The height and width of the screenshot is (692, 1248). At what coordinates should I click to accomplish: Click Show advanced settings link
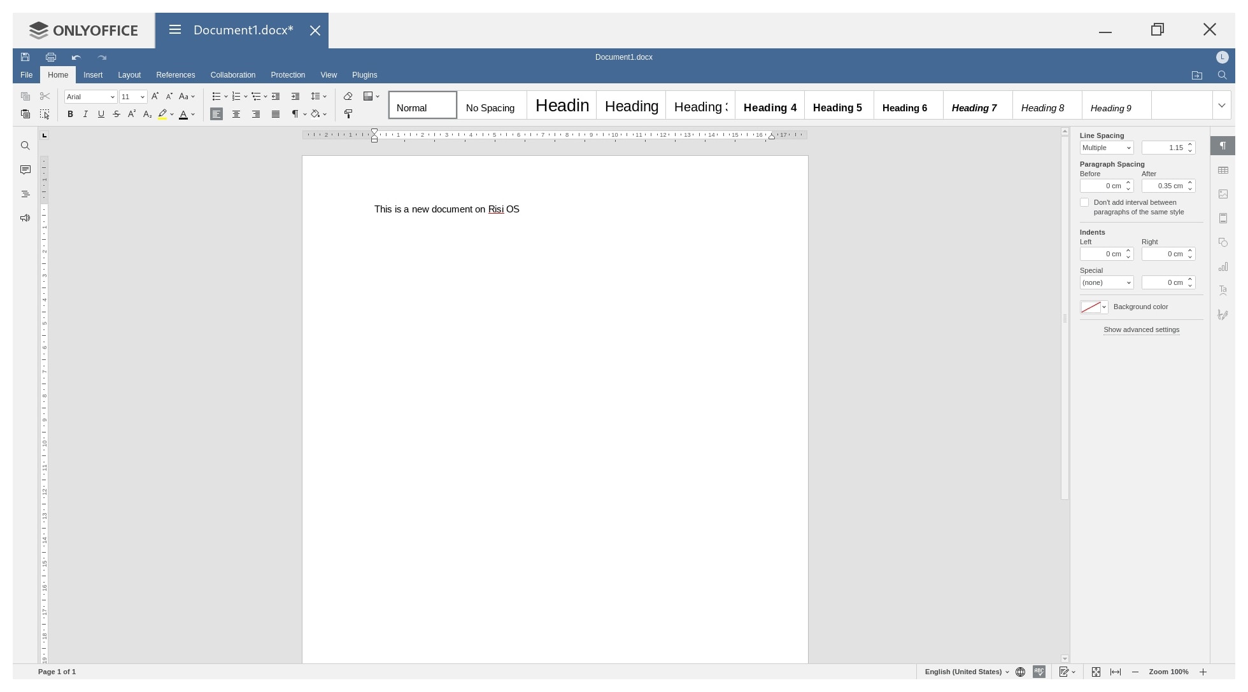pos(1141,329)
